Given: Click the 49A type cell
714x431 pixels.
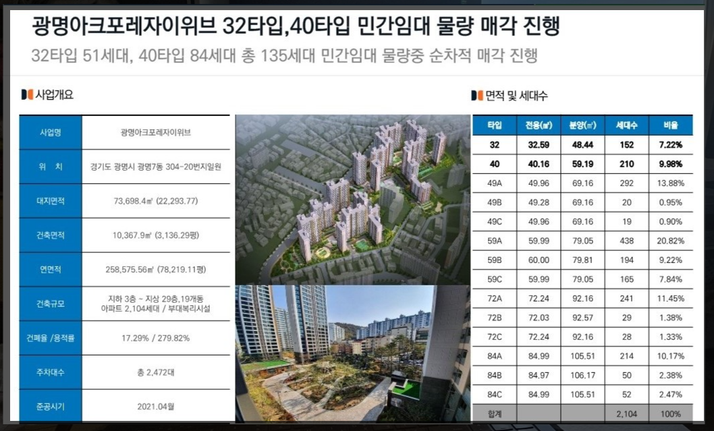Looking at the screenshot, I should point(495,183).
